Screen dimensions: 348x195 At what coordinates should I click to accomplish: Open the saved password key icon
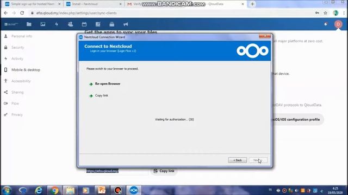317,13
